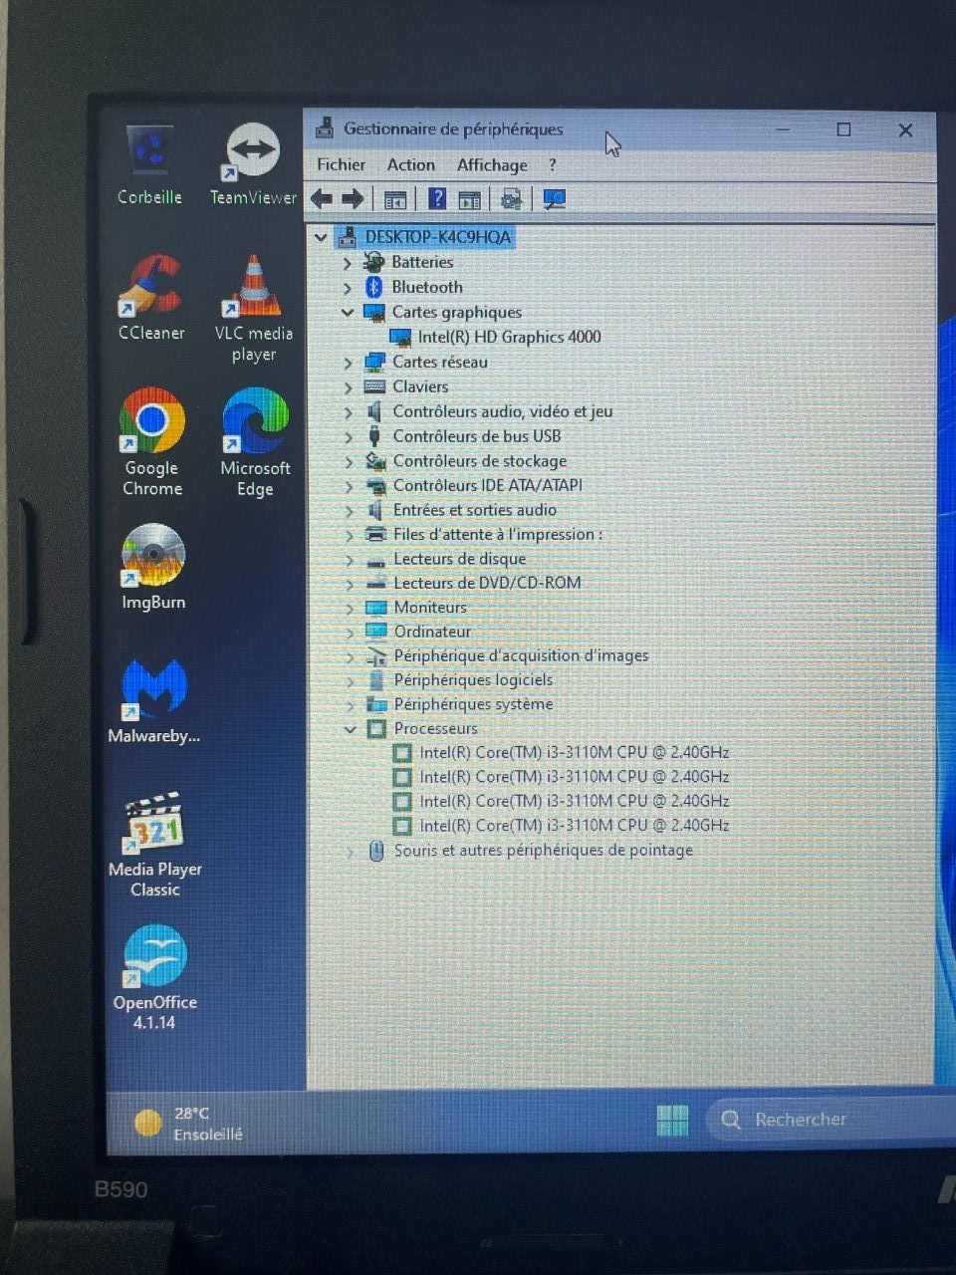Select the DESKTOP-K4C9HQA computer name
This screenshot has width=956, height=1275.
tap(437, 237)
